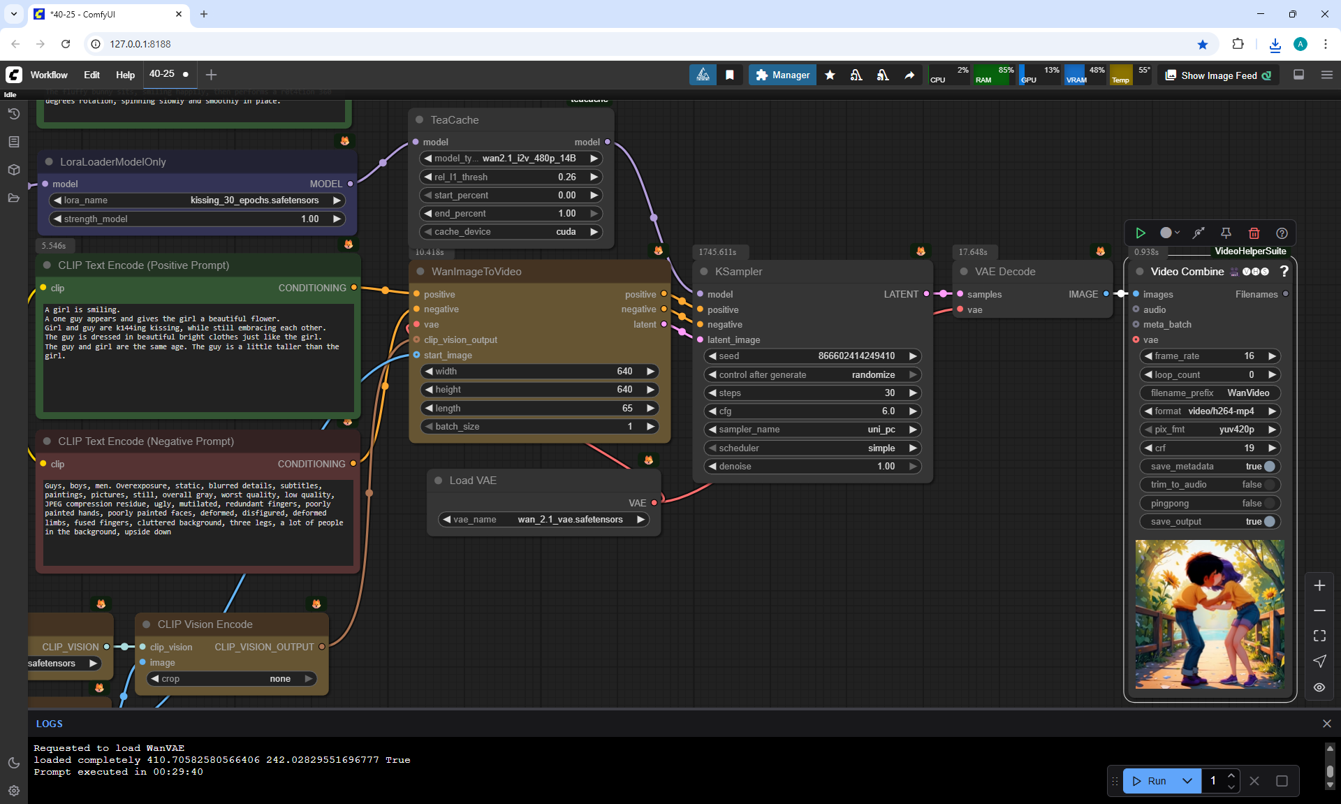Viewport: 1341px width, 804px height.
Task: Click the red trash delete node icon
Action: click(x=1254, y=233)
